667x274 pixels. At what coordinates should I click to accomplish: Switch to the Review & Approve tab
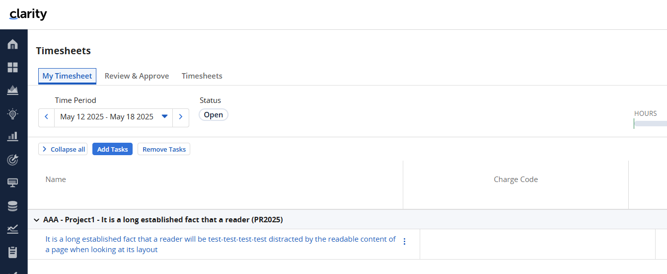[137, 76]
